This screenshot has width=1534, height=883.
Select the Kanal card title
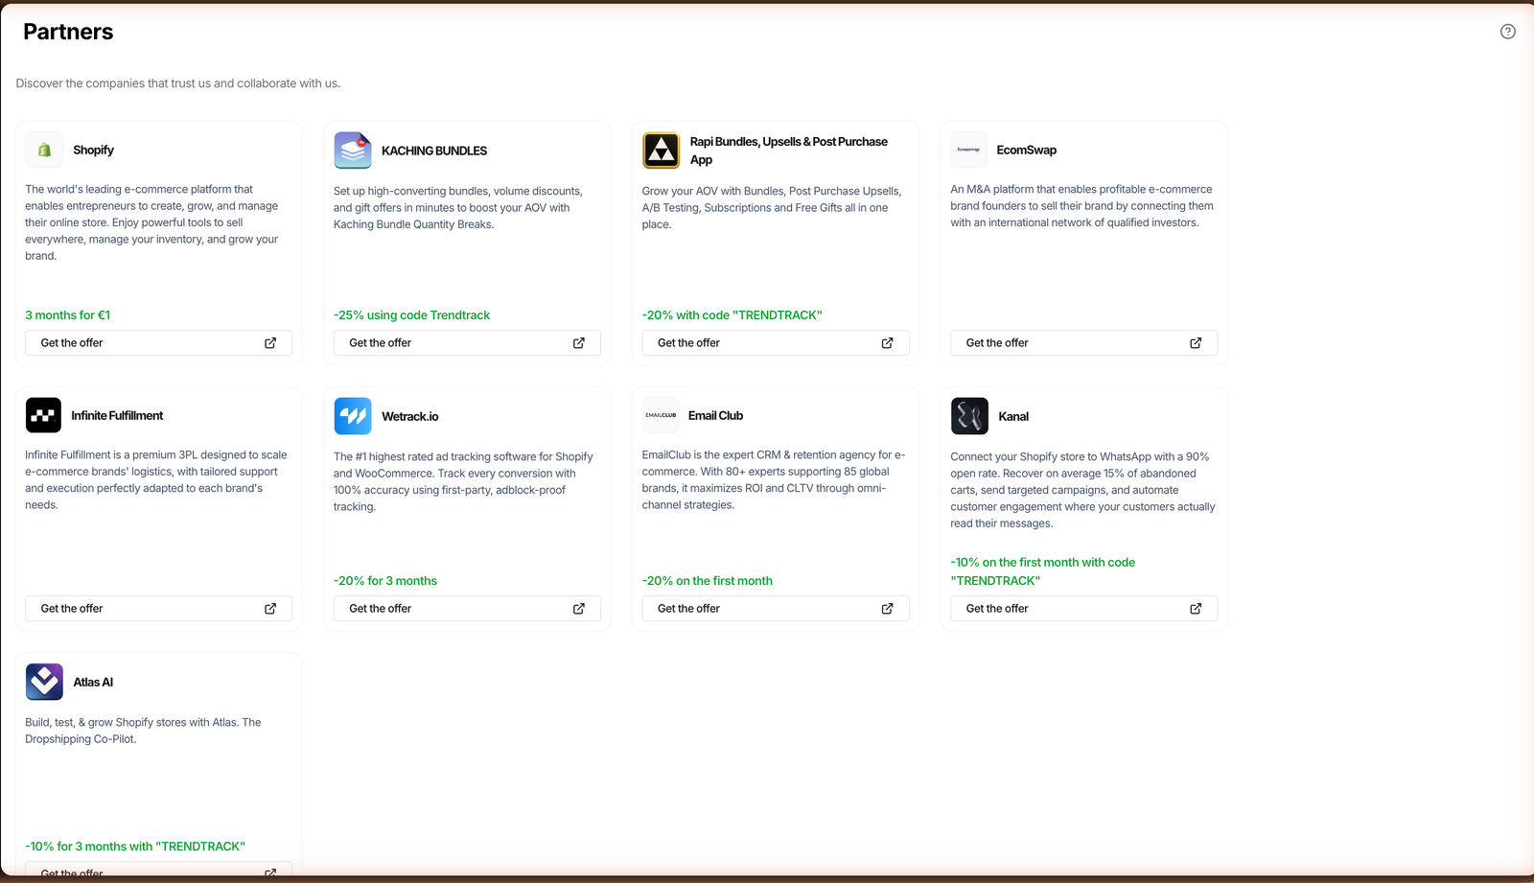coord(1013,417)
